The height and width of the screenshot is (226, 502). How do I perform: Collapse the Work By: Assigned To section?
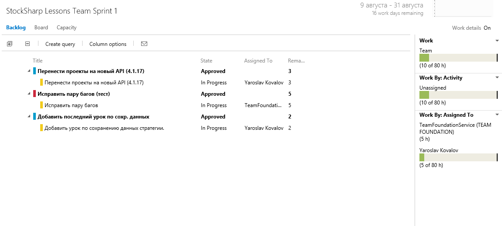(x=497, y=115)
